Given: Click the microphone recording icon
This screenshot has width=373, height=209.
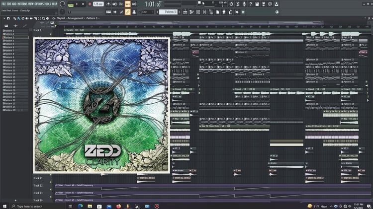Looking at the screenshot, I should pos(244,4).
